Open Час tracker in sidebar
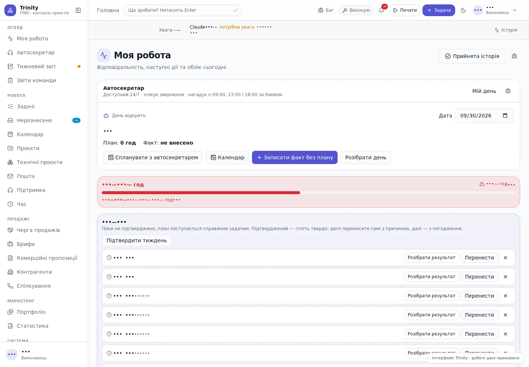The image size is (529, 367). (44, 204)
